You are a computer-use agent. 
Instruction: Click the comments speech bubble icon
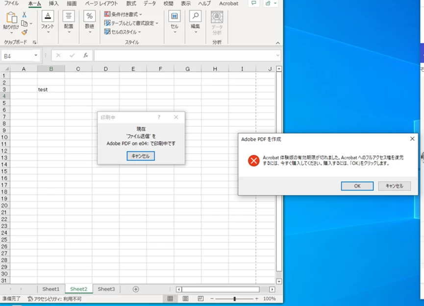(x=253, y=3)
